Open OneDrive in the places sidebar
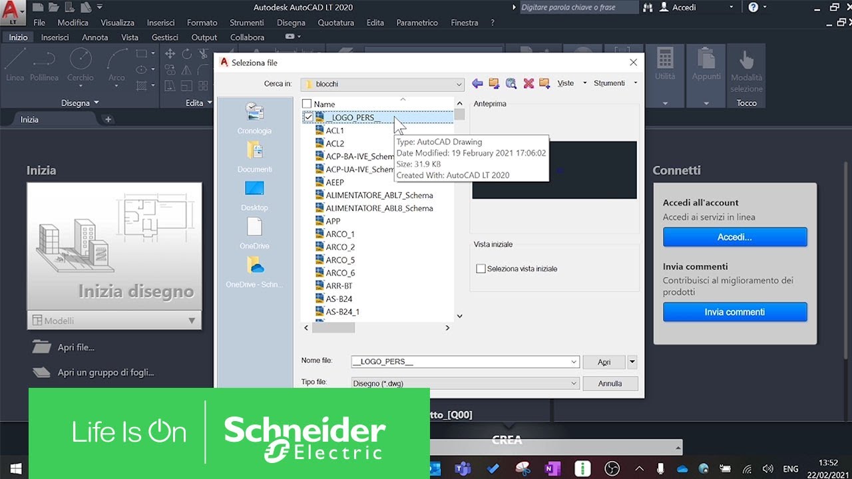The height and width of the screenshot is (479, 852). pyautogui.click(x=254, y=234)
